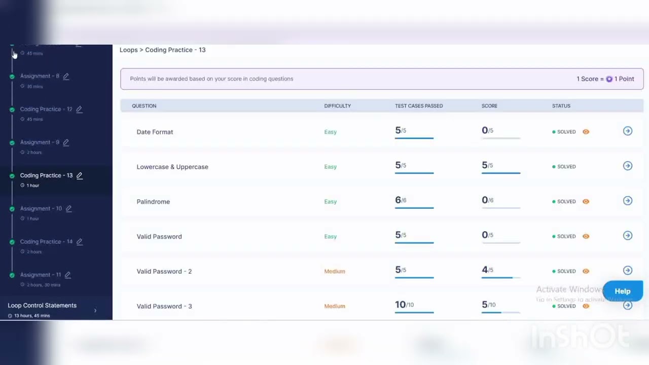Click edit pencil beside Assignment - 9
This screenshot has height=365, width=649.
(66, 142)
